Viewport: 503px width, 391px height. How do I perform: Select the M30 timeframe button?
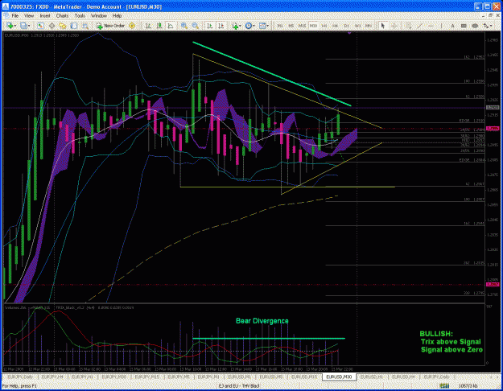pos(313,26)
